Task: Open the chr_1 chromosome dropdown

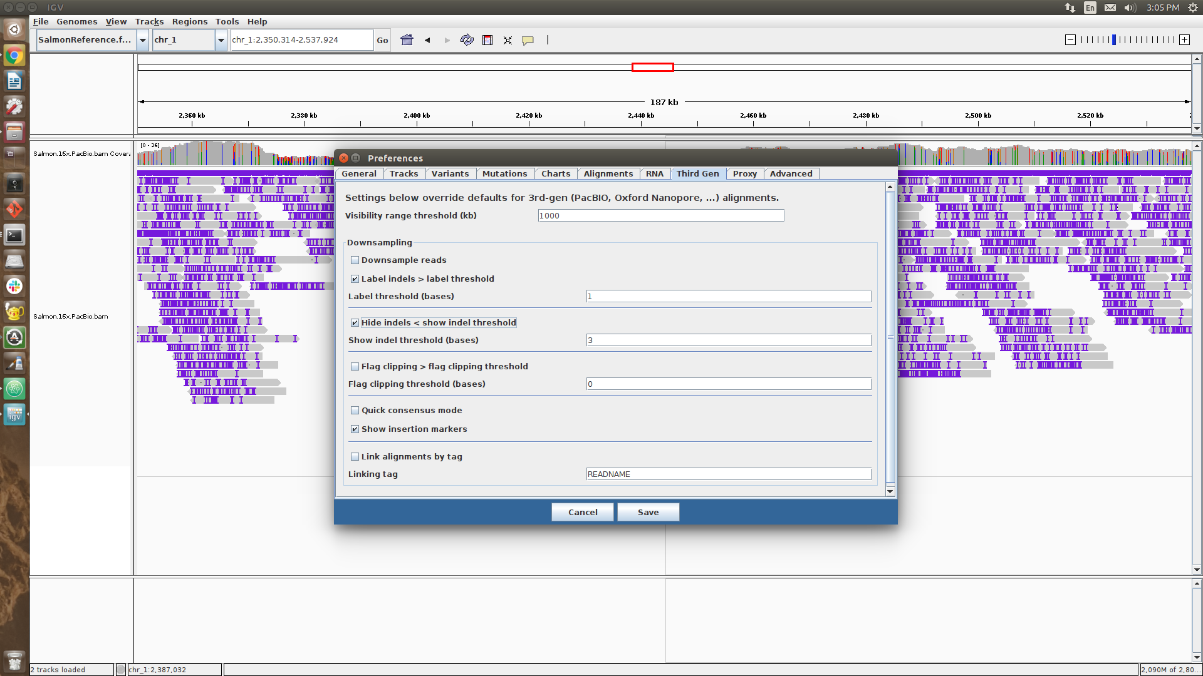Action: tap(221, 40)
